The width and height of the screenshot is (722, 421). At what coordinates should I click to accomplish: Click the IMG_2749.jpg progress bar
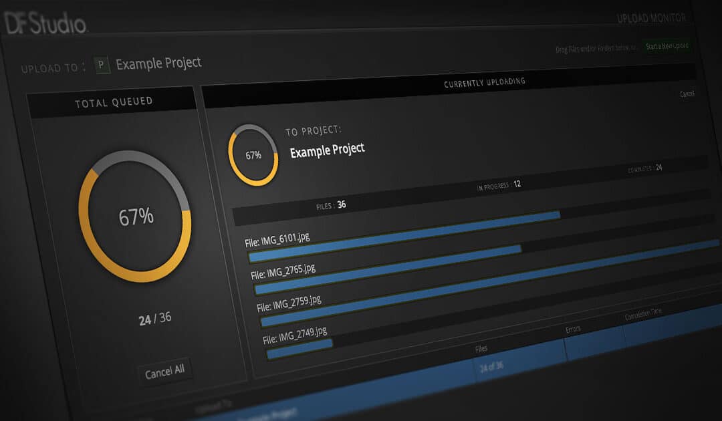(300, 348)
